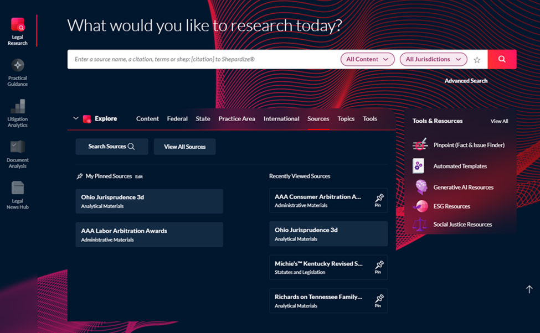Screen dimensions: 540x333
Task: Click the Explore logo icon
Action: click(x=87, y=119)
